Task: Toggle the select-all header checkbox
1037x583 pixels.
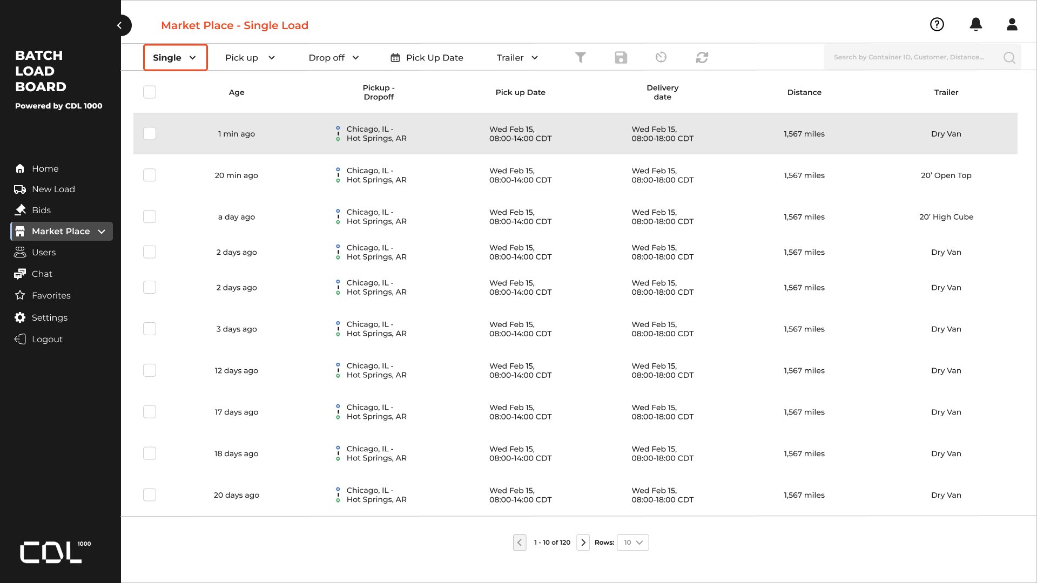Action: pyautogui.click(x=150, y=92)
